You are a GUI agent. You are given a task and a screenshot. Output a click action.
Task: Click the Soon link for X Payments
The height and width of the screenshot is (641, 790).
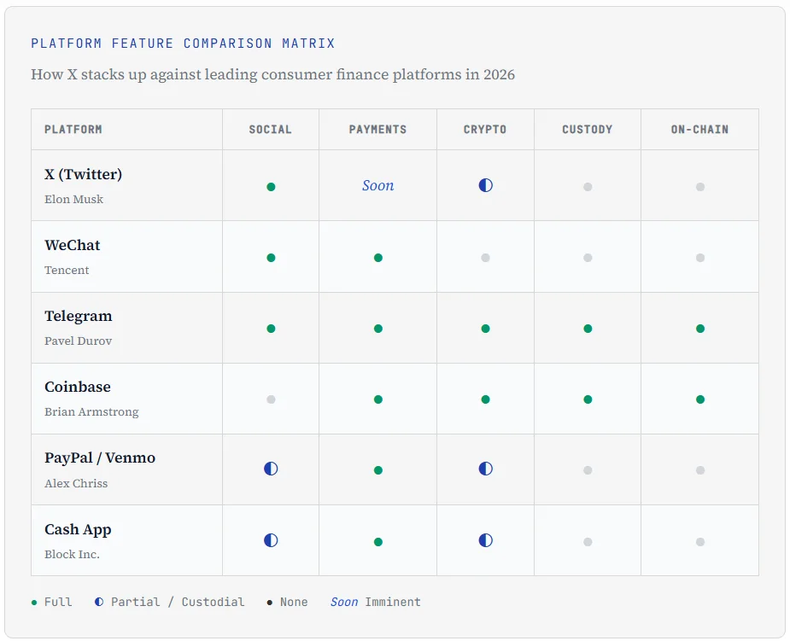pyautogui.click(x=377, y=185)
